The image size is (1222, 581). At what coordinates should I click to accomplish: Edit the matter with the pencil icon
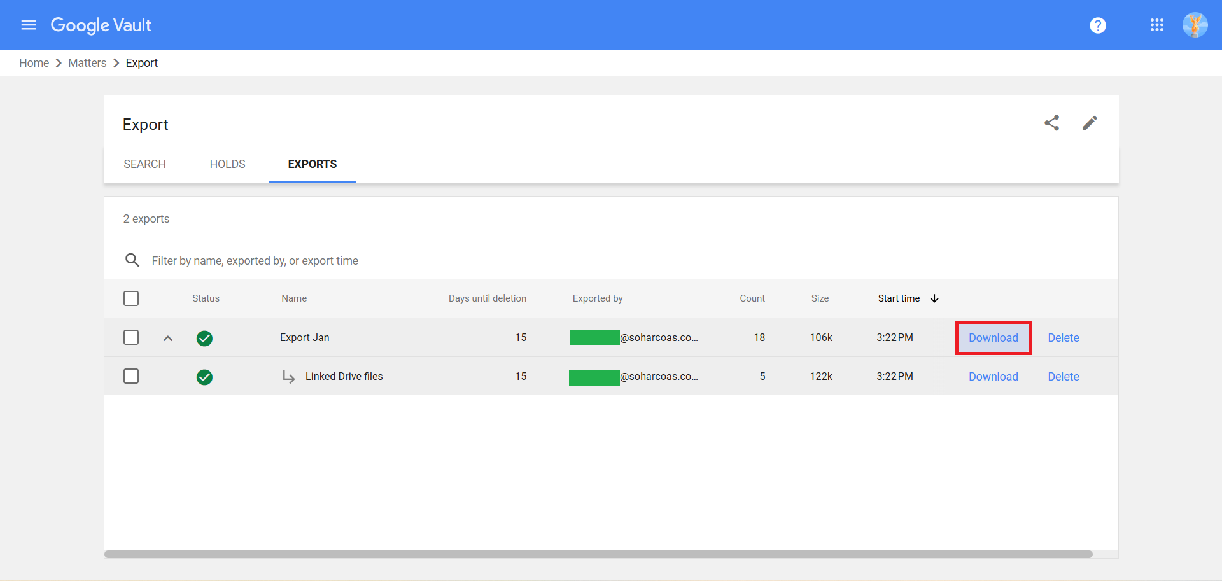(x=1090, y=123)
